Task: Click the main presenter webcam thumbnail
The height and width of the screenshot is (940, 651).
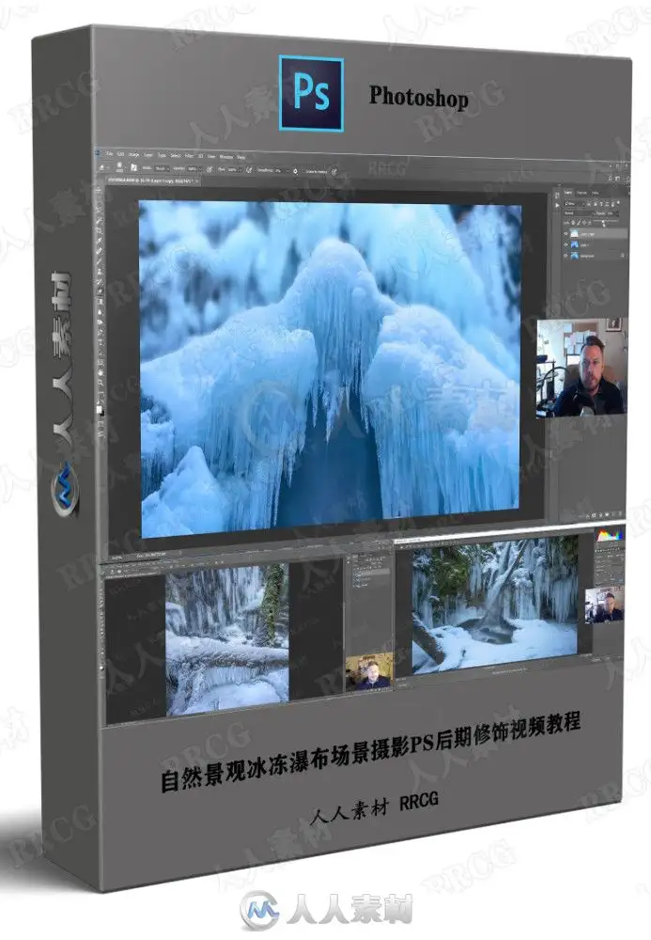Action: 581,368
